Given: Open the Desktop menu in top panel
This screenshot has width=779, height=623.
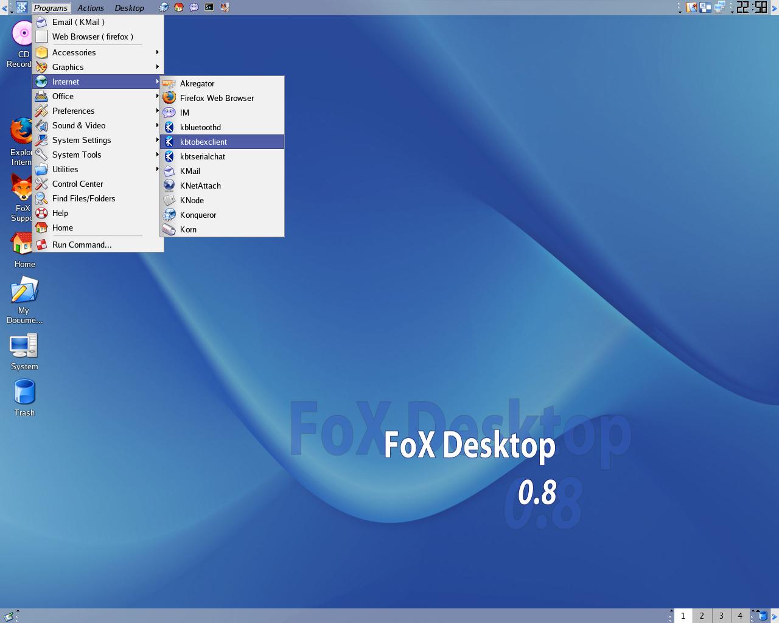Looking at the screenshot, I should (130, 8).
